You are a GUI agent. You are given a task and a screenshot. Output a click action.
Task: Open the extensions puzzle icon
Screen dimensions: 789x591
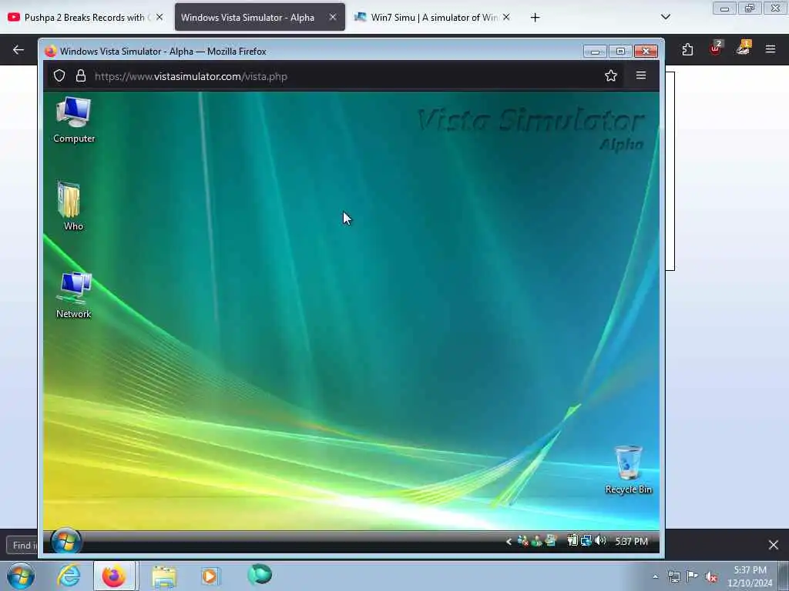click(x=687, y=49)
